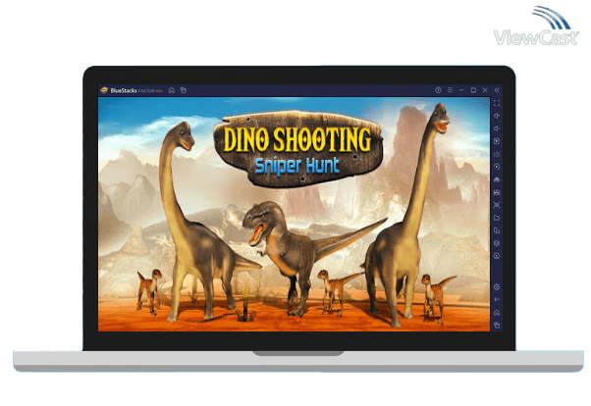The image size is (591, 406).
Task: Decrease volume using sidebar speaker icon
Action: click(x=497, y=128)
